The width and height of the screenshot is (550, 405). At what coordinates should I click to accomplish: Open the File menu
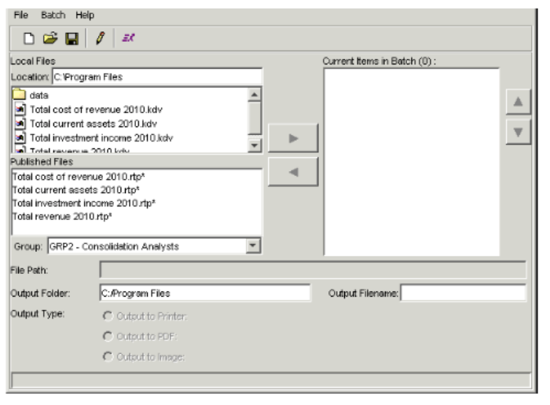pos(20,15)
